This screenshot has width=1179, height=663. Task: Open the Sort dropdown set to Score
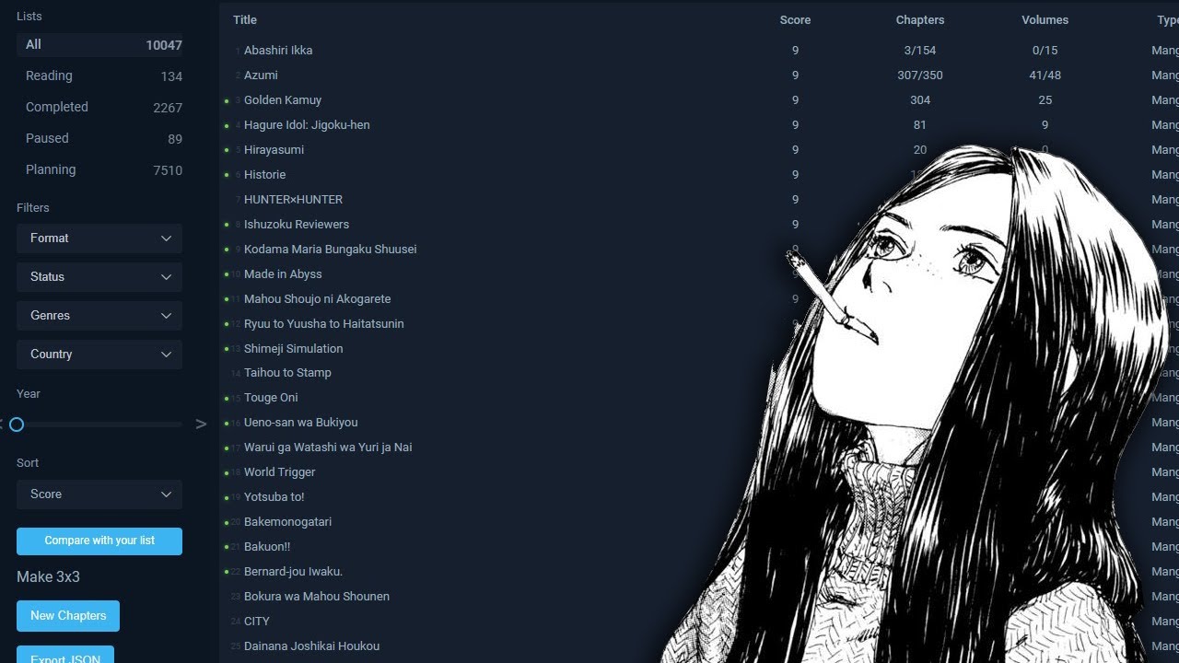coord(99,494)
